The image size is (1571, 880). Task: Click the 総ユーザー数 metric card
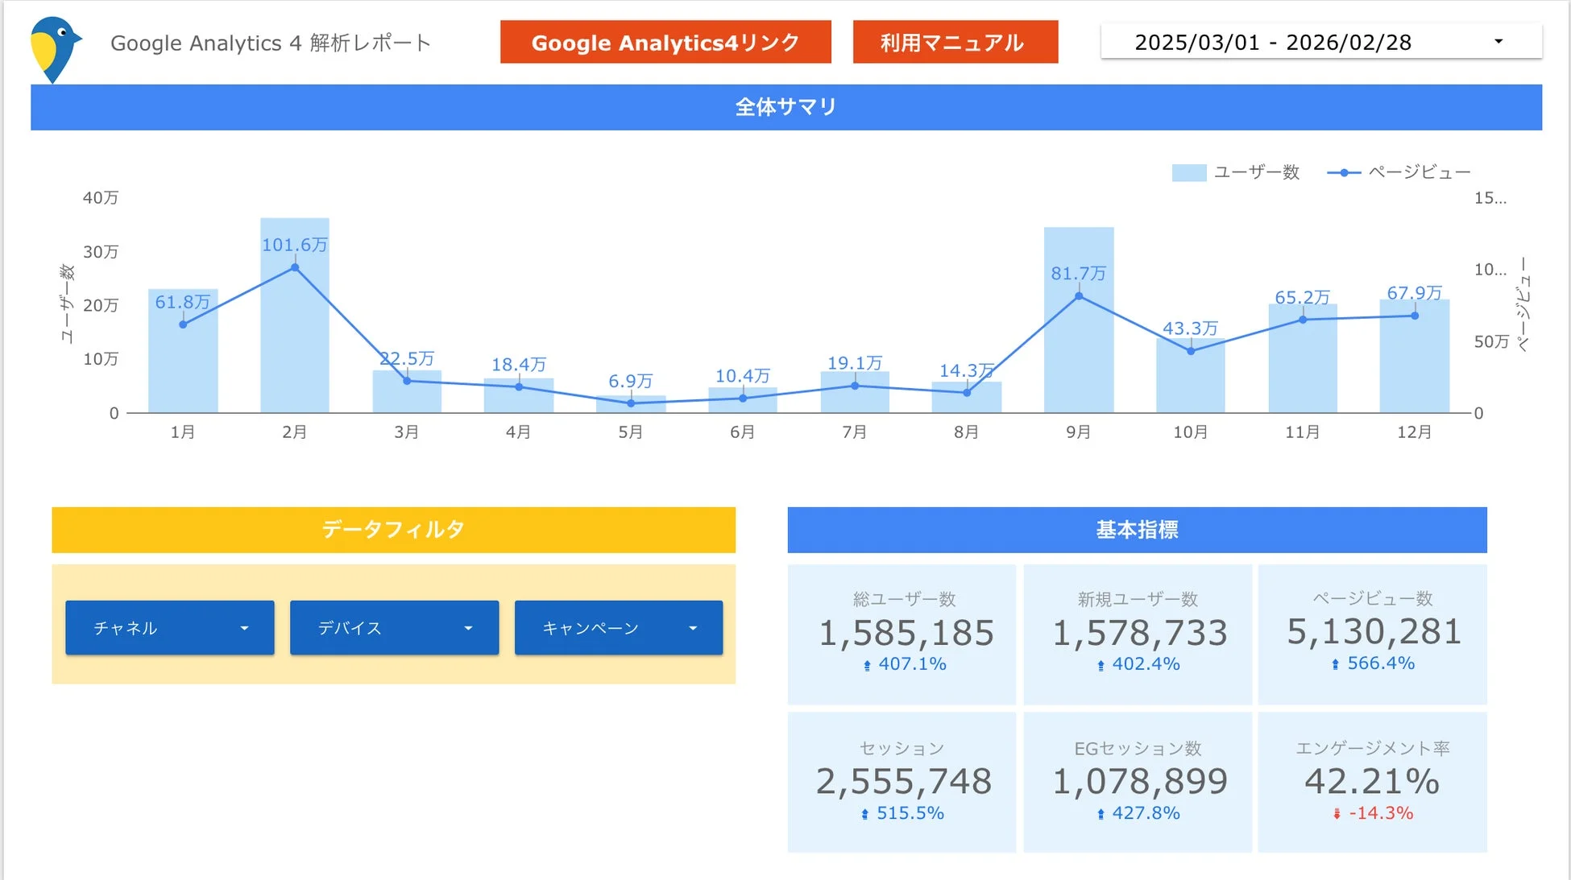coord(902,634)
